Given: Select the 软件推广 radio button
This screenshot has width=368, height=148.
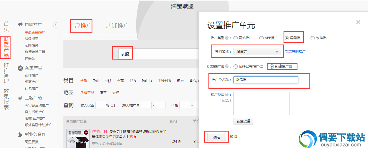Looking at the screenshot, I should pos(313,38).
